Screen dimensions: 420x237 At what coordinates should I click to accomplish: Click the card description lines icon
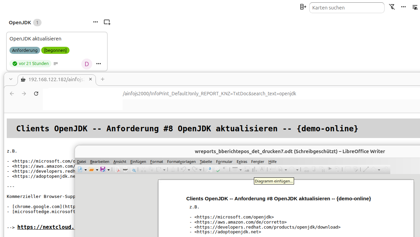point(56,64)
